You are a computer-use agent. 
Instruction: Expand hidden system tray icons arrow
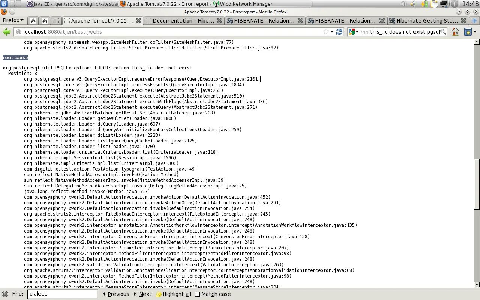(x=403, y=4)
